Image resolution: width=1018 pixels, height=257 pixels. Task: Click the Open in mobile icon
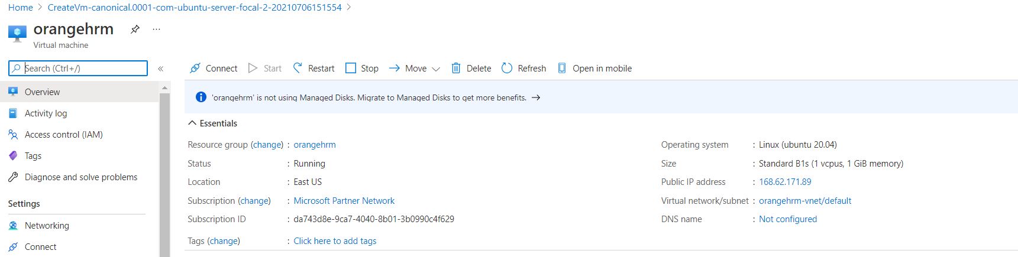(562, 68)
